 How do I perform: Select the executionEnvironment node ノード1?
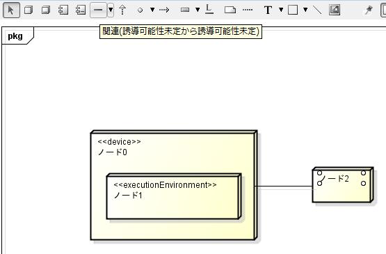click(174, 196)
